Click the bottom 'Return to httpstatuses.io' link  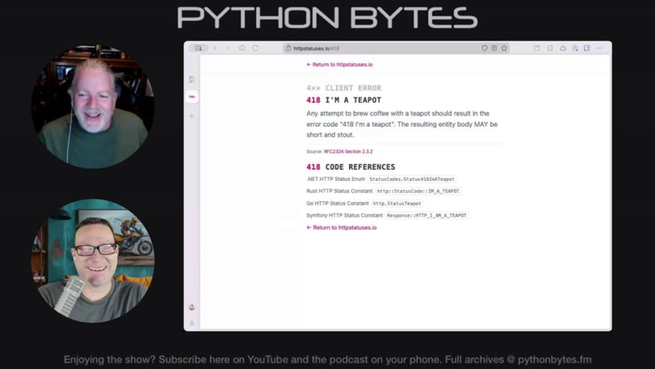(x=341, y=227)
